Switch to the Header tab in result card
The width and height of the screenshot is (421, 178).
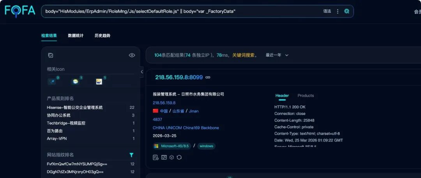[x=282, y=96]
